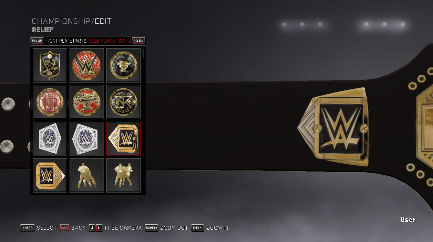The height and width of the screenshot is (242, 433).
Task: Choose the highlighted gold WWE side plate
Action: point(123,139)
